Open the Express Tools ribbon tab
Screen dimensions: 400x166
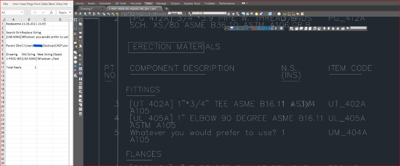pyautogui.click(x=192, y=3)
